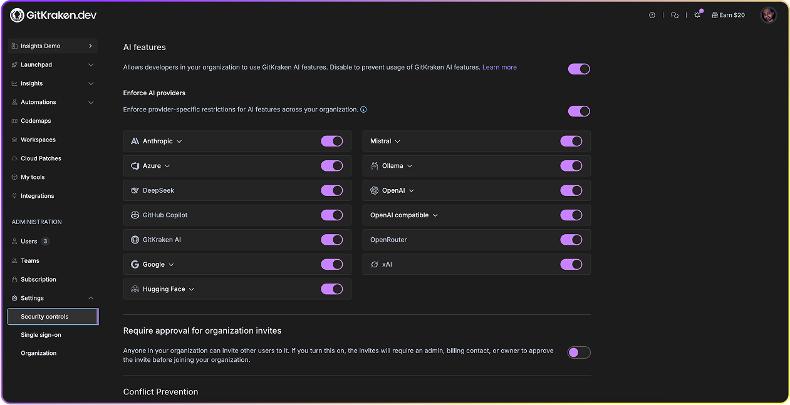The height and width of the screenshot is (405, 790).
Task: Enable approval requirement for organization invites
Action: click(x=579, y=352)
